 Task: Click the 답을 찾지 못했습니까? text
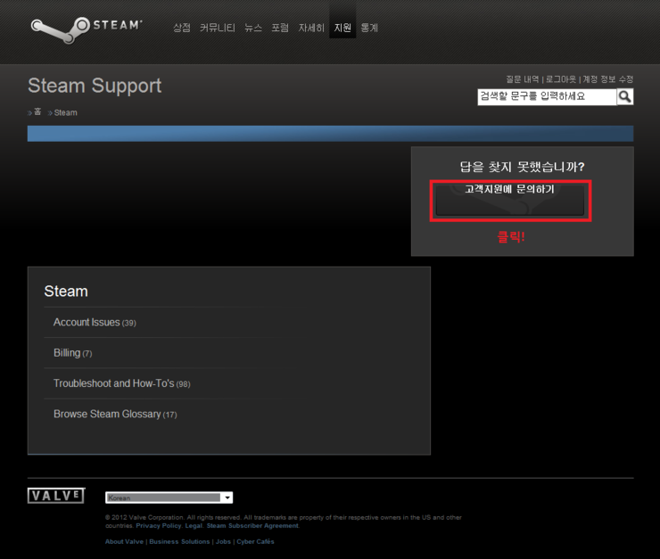coord(522,167)
